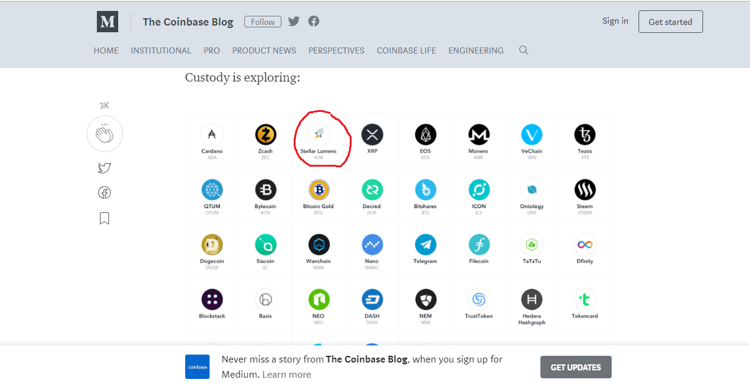Open the PERSPECTIVES section

point(336,50)
